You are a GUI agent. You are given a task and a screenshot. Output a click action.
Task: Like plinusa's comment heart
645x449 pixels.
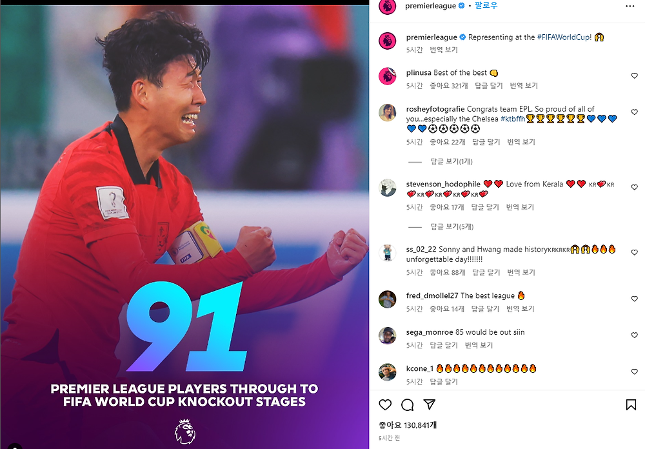pyautogui.click(x=634, y=75)
